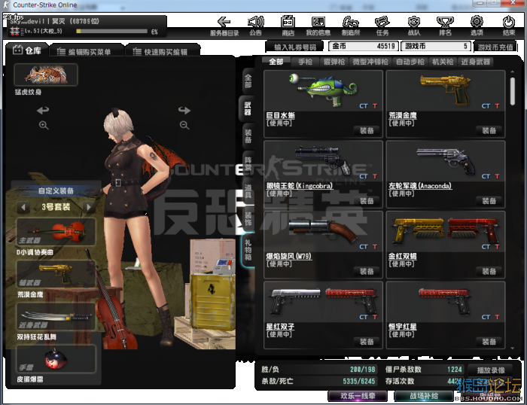Click the level experience progress bar
The width and height of the screenshot is (527, 405).
pyautogui.click(x=111, y=32)
